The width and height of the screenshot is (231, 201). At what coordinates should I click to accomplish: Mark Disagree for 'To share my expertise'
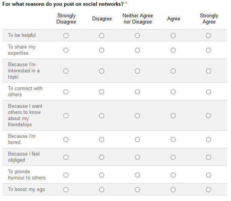(x=101, y=50)
